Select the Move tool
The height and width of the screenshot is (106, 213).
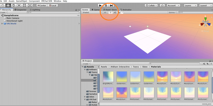click(8, 6)
